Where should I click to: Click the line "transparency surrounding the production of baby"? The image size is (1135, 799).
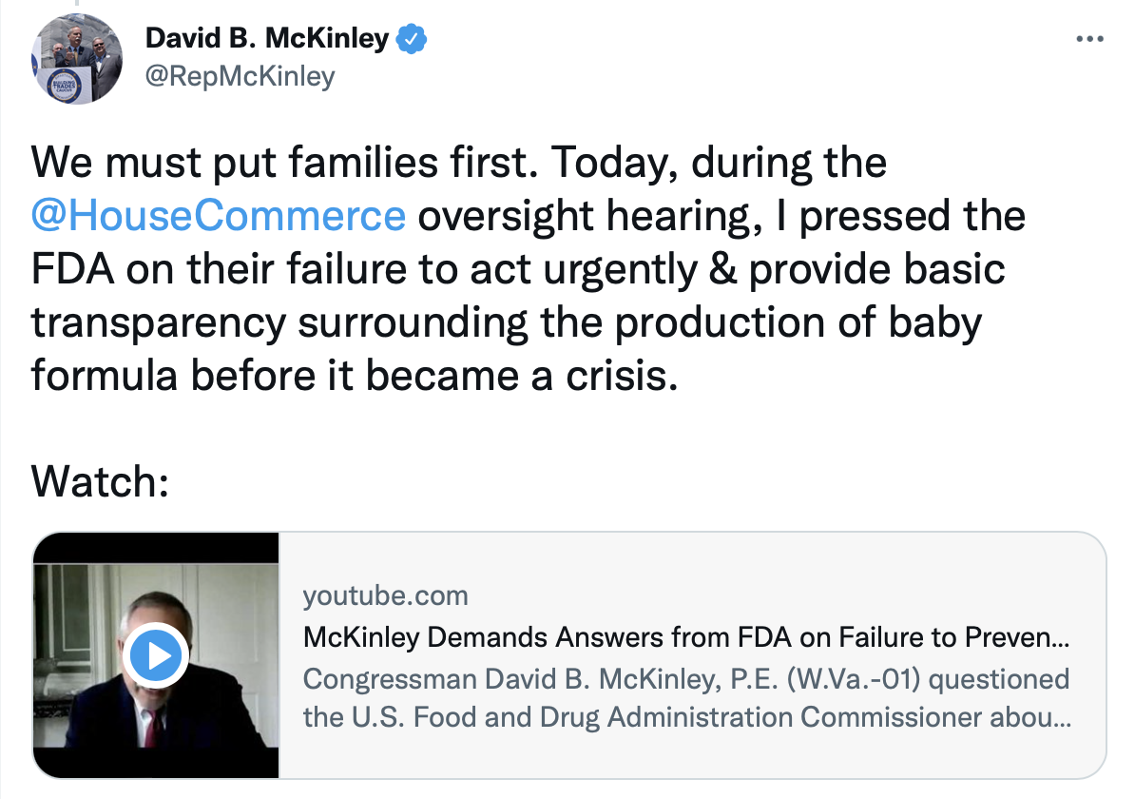(506, 322)
